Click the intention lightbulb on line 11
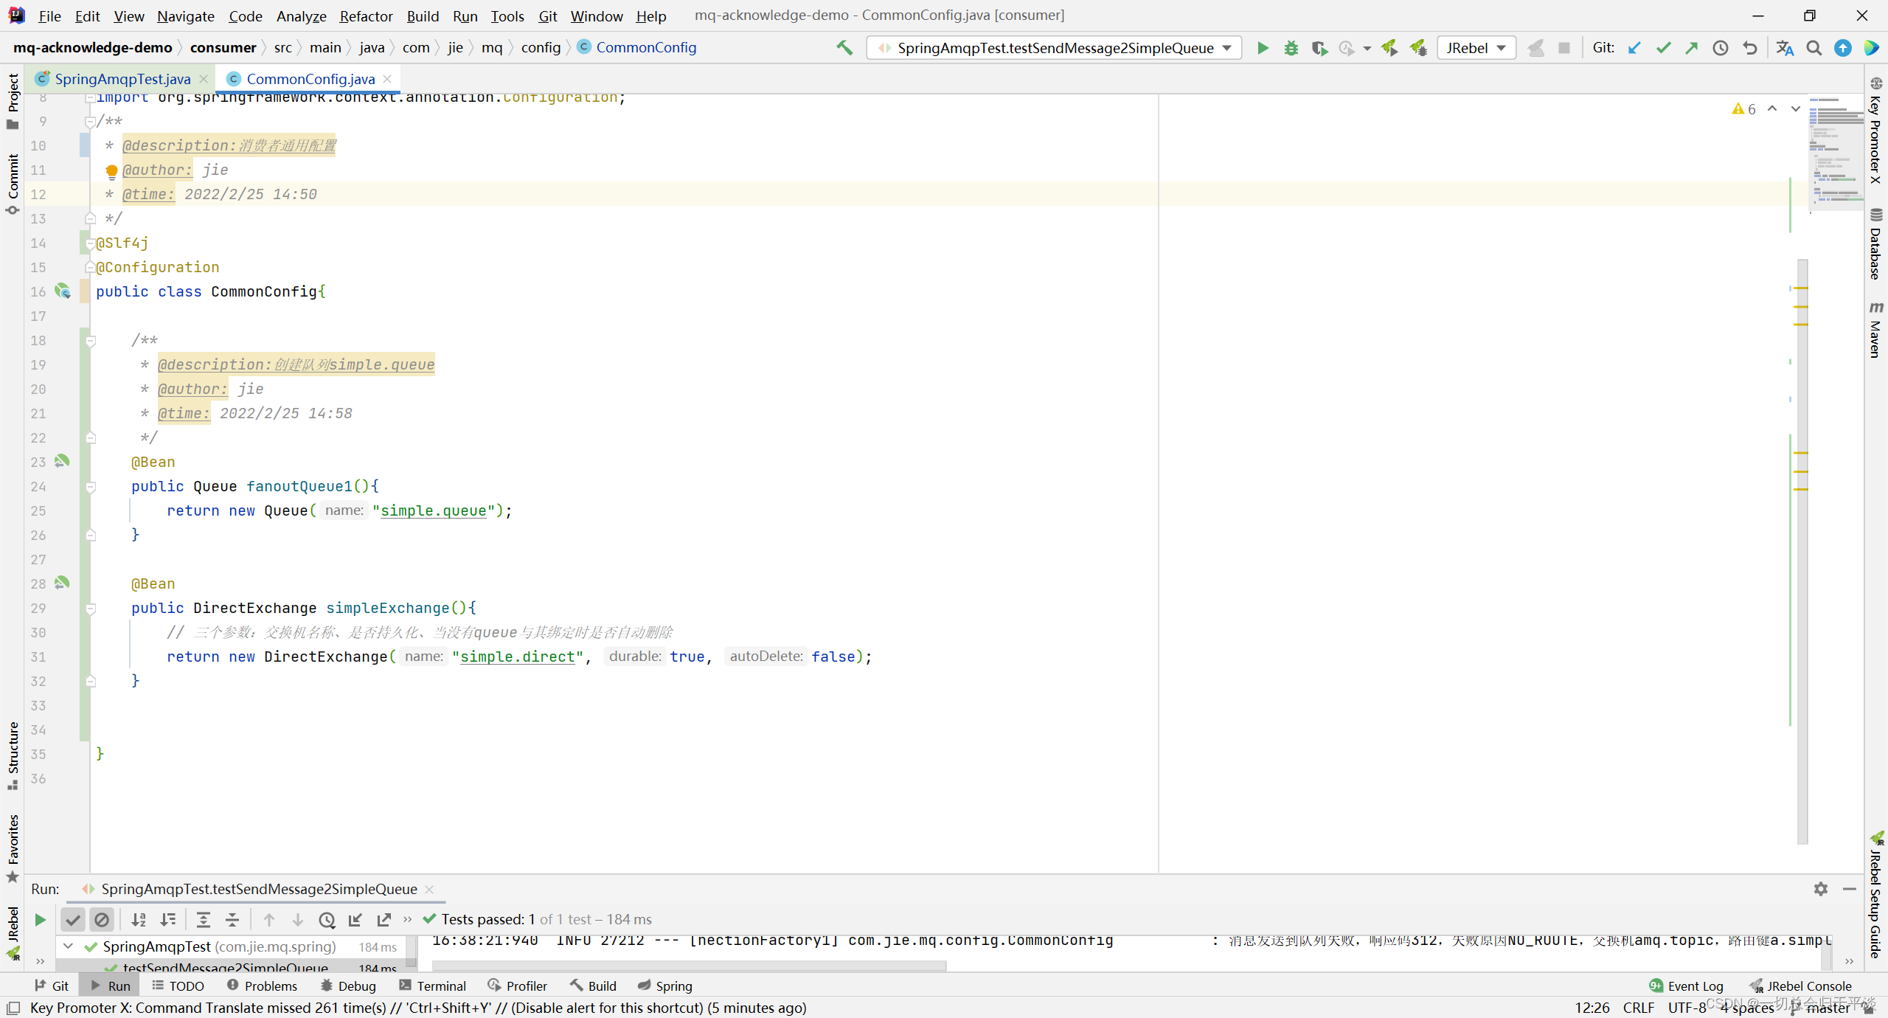1888x1018 pixels. tap(111, 171)
